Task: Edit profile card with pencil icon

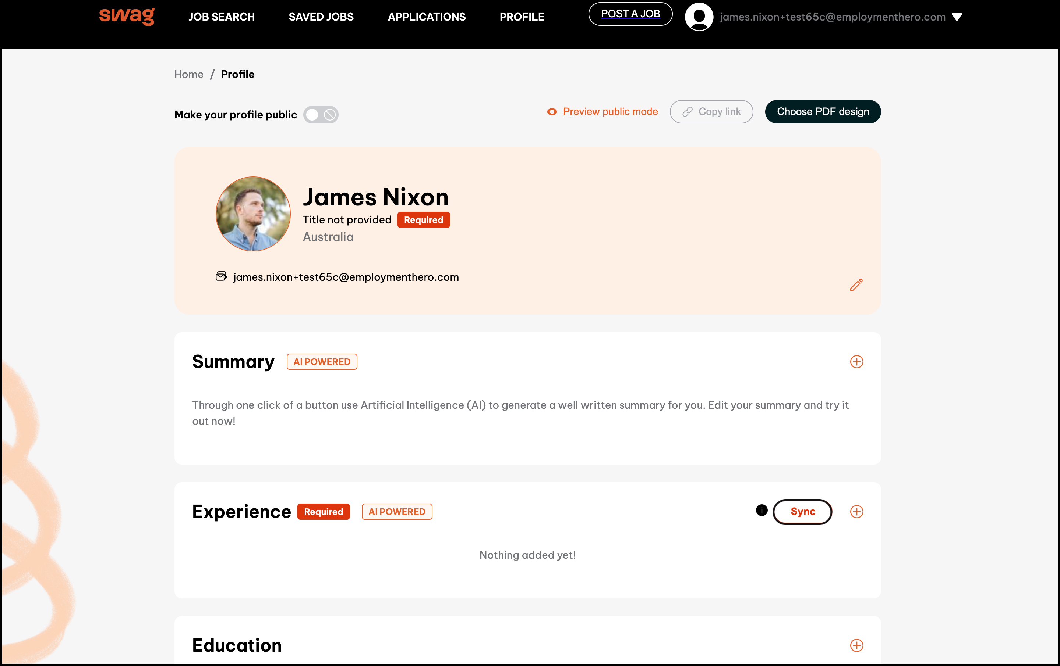Action: click(856, 285)
